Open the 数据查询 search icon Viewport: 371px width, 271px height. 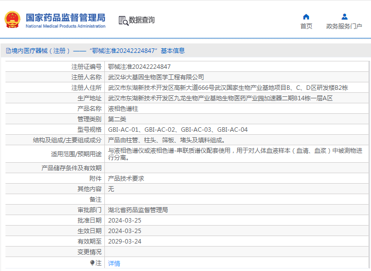pos(123,20)
